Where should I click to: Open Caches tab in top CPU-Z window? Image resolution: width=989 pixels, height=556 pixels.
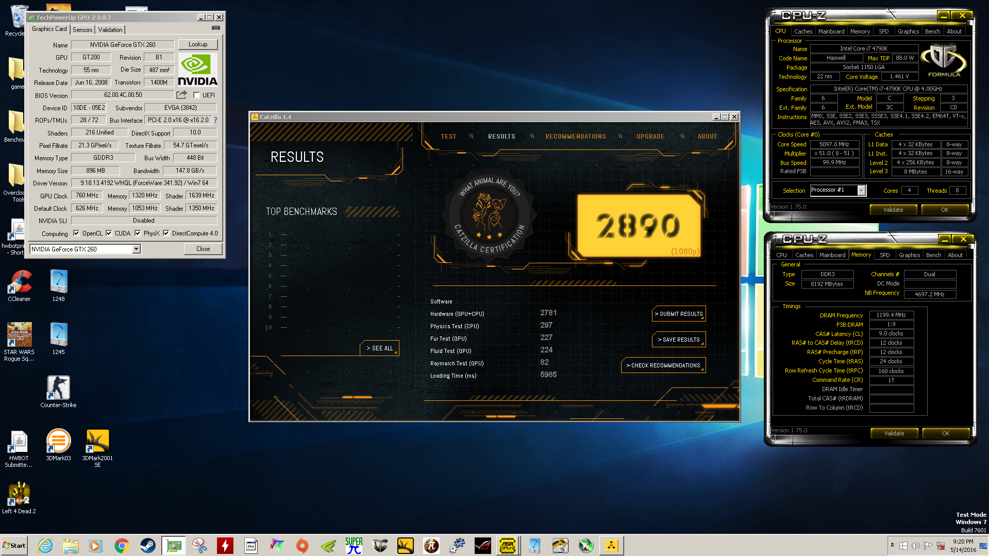tap(803, 31)
